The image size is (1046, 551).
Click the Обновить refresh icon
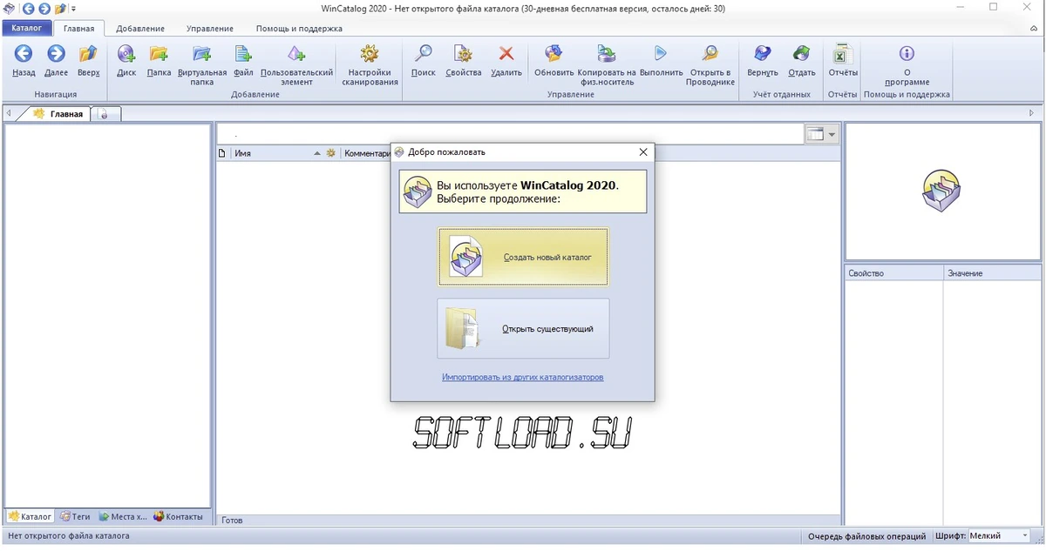tap(554, 61)
